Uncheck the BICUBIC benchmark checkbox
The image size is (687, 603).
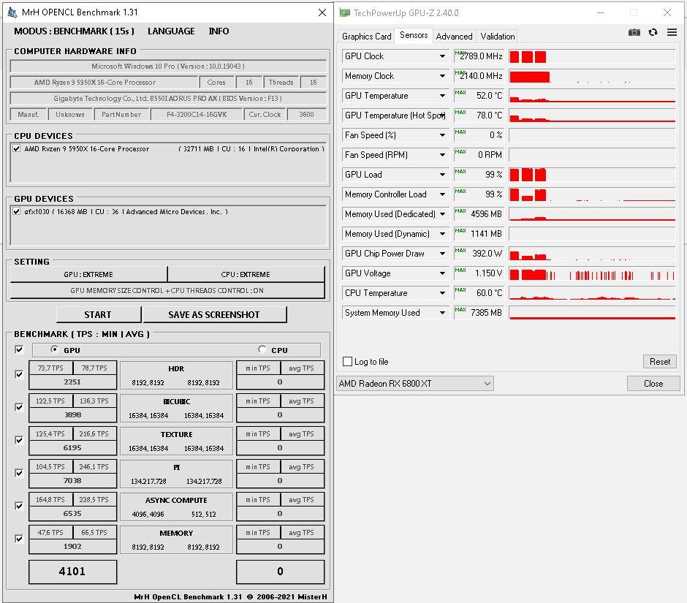(x=19, y=407)
